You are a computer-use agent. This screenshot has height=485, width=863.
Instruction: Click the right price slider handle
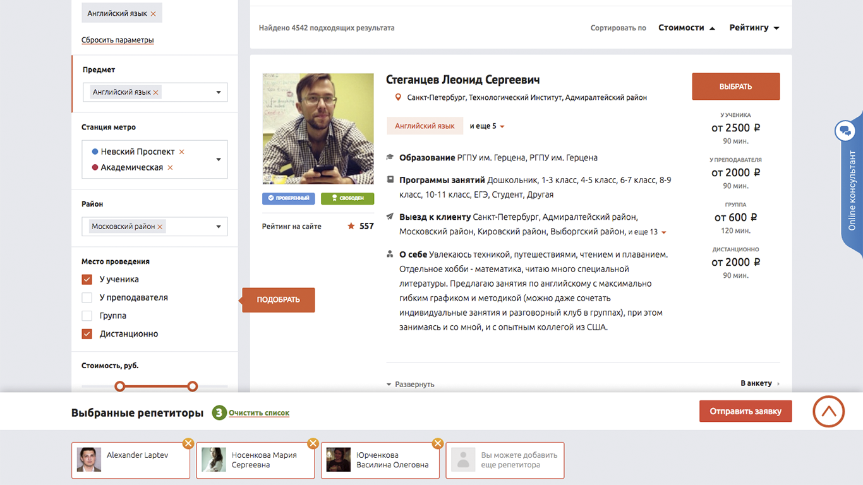[x=193, y=386]
